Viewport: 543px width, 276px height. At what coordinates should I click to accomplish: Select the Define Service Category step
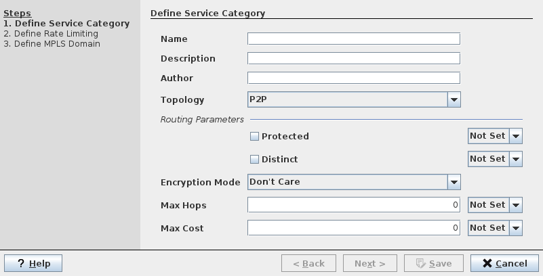pos(66,24)
